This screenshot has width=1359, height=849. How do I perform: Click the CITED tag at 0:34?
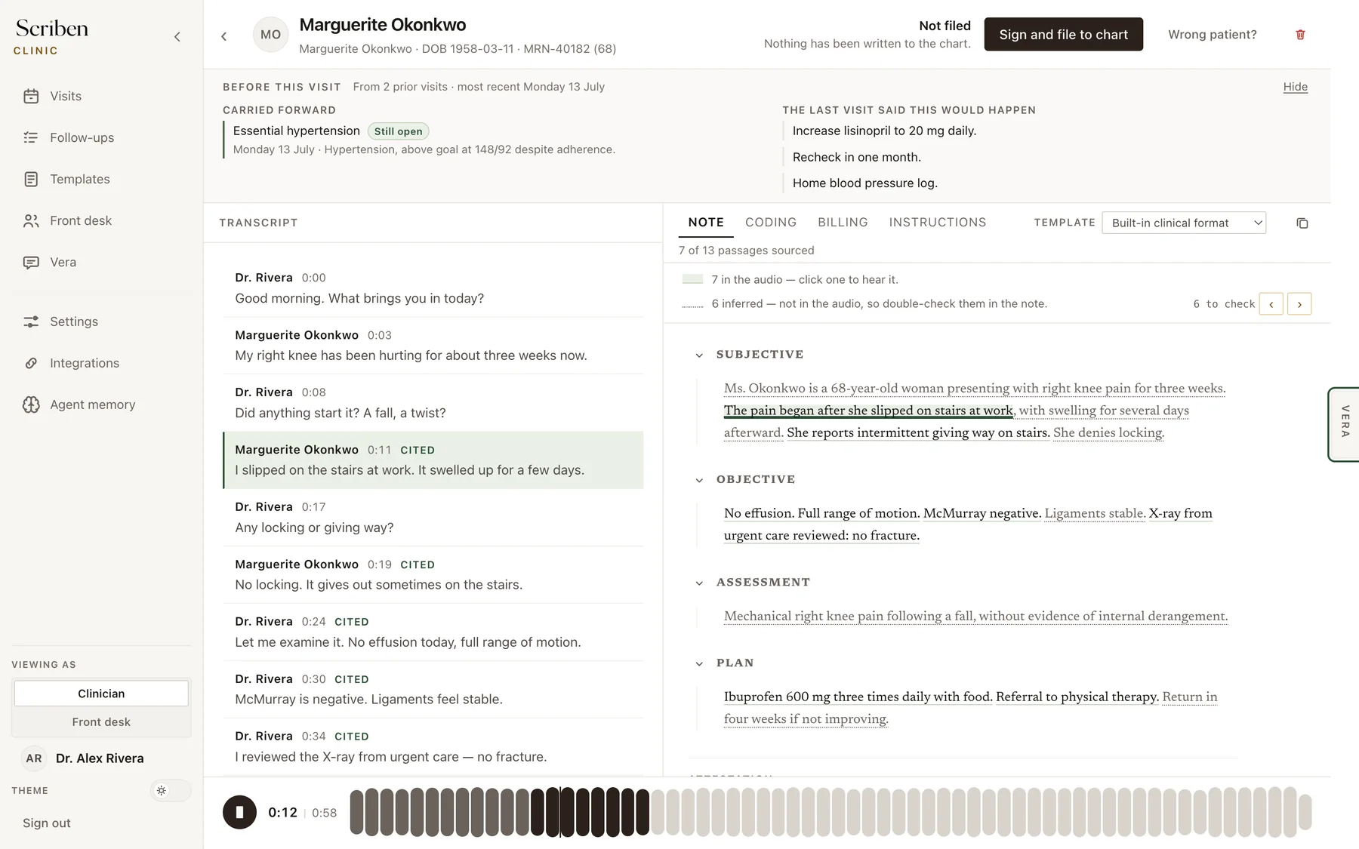[x=352, y=737]
